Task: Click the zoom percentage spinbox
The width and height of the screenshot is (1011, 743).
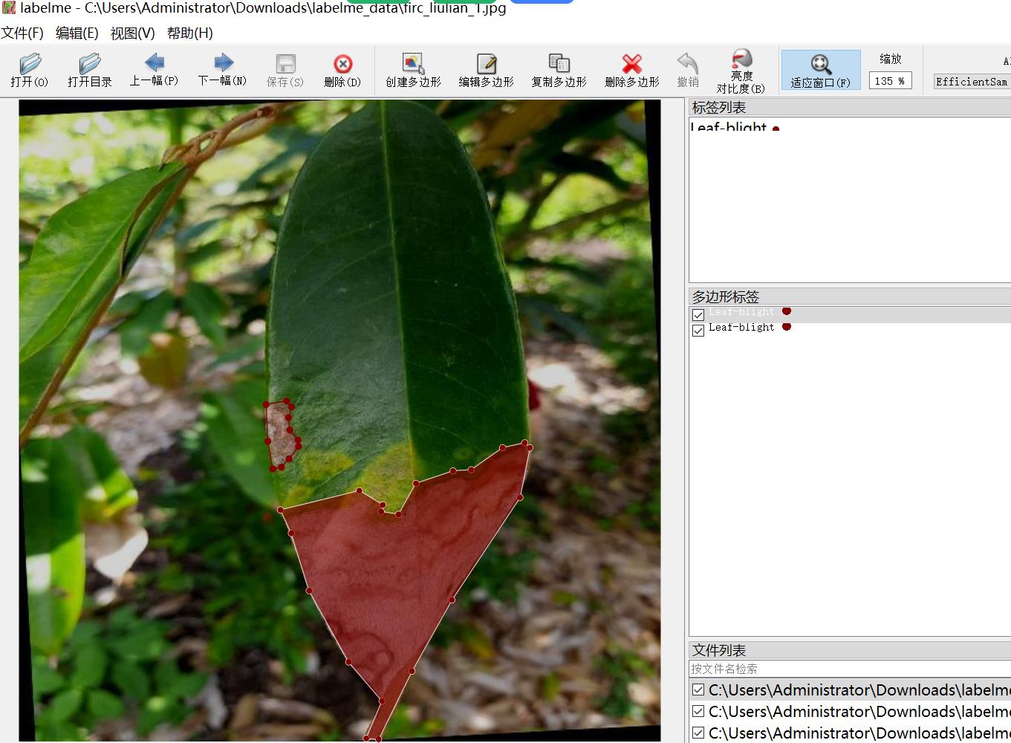Action: pyautogui.click(x=889, y=81)
